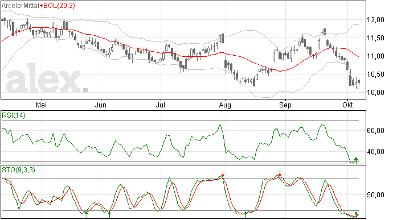Click the red sell arrow at August
The height and width of the screenshot is (220, 393).
tap(223, 174)
